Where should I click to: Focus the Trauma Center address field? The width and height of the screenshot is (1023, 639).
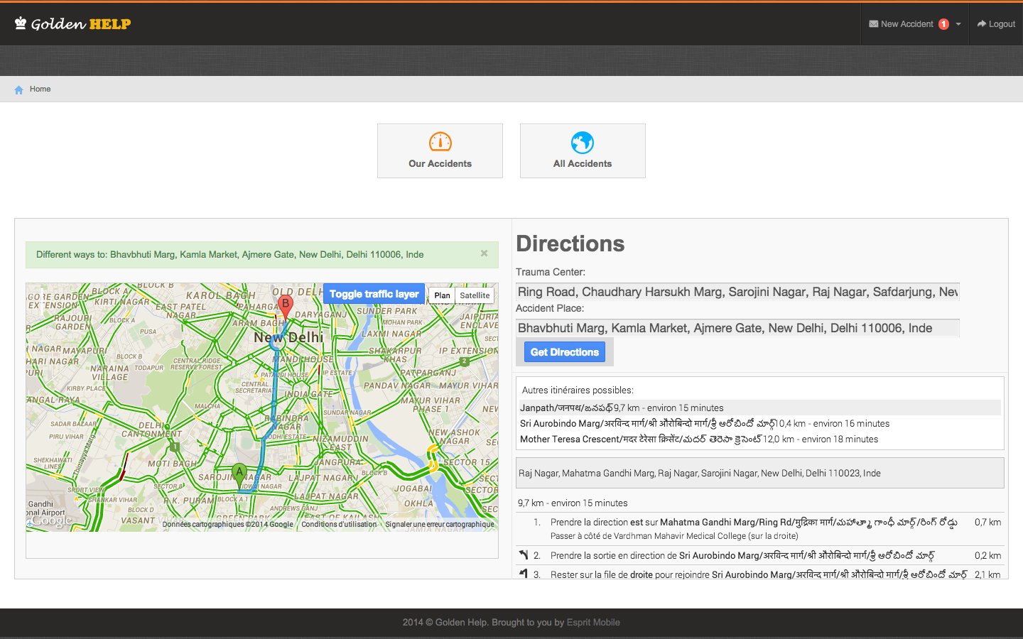click(737, 292)
